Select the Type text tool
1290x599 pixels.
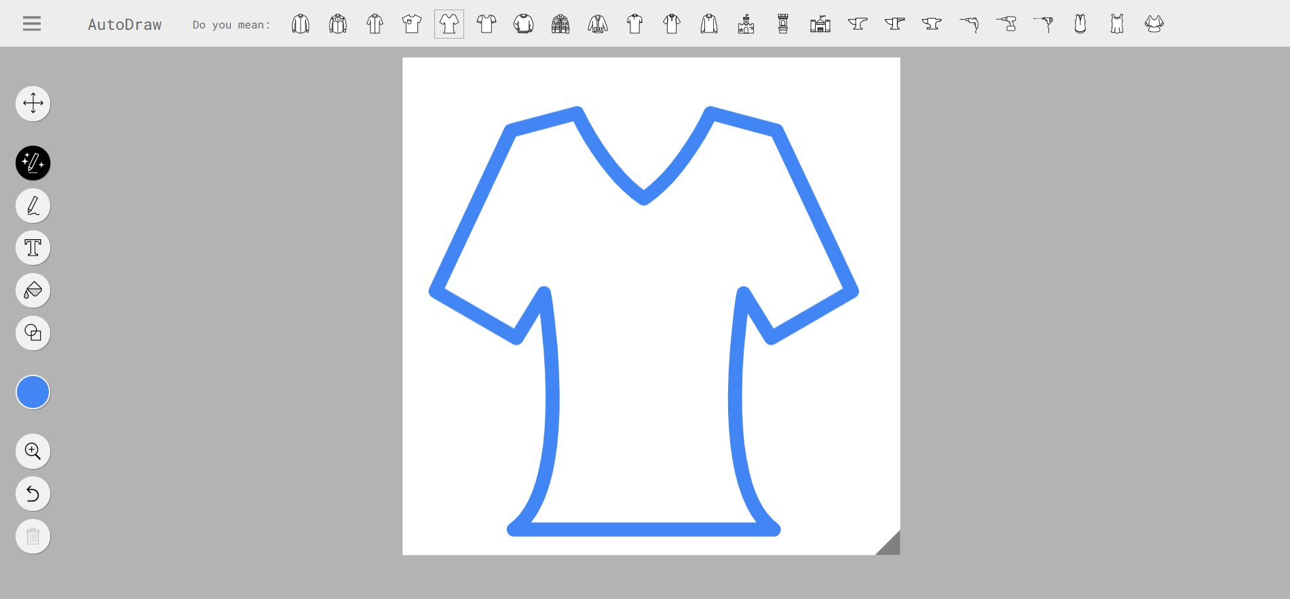coord(33,248)
